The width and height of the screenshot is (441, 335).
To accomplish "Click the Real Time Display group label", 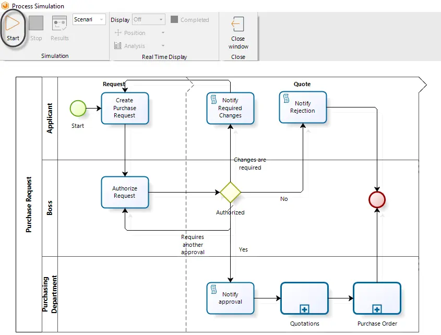I will [164, 57].
